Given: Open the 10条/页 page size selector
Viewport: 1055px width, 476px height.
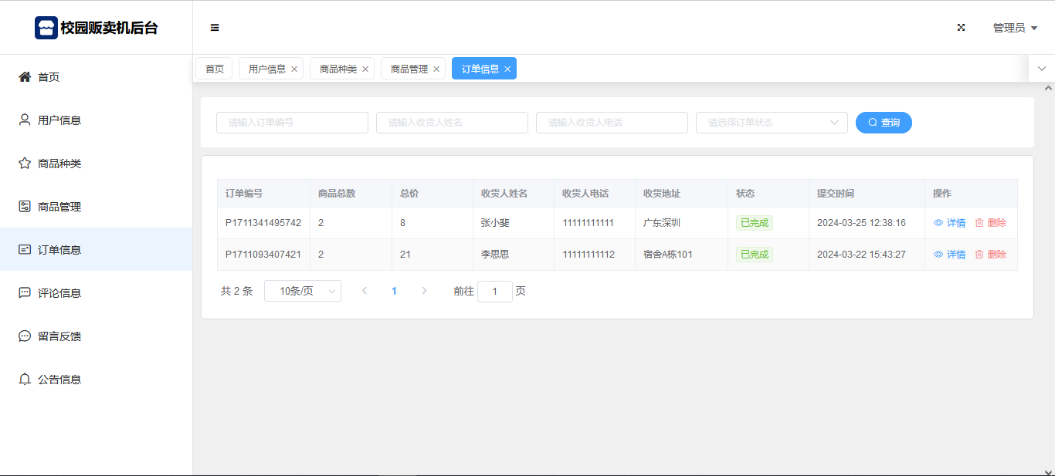Looking at the screenshot, I should click(302, 291).
